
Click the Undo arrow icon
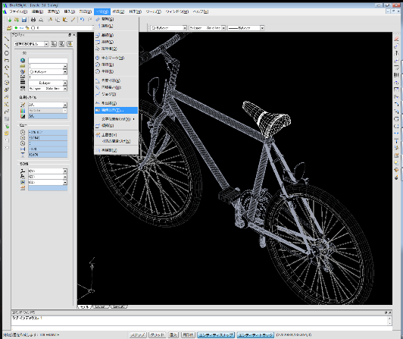[x=82, y=20]
